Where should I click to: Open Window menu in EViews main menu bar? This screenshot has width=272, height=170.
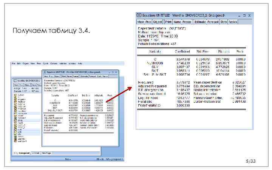click(72, 63)
